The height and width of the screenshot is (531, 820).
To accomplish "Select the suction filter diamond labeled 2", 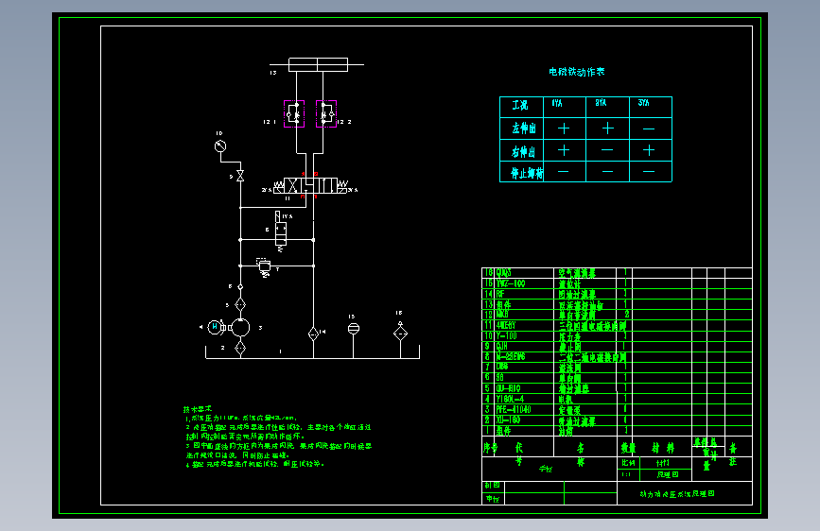I will click(240, 348).
